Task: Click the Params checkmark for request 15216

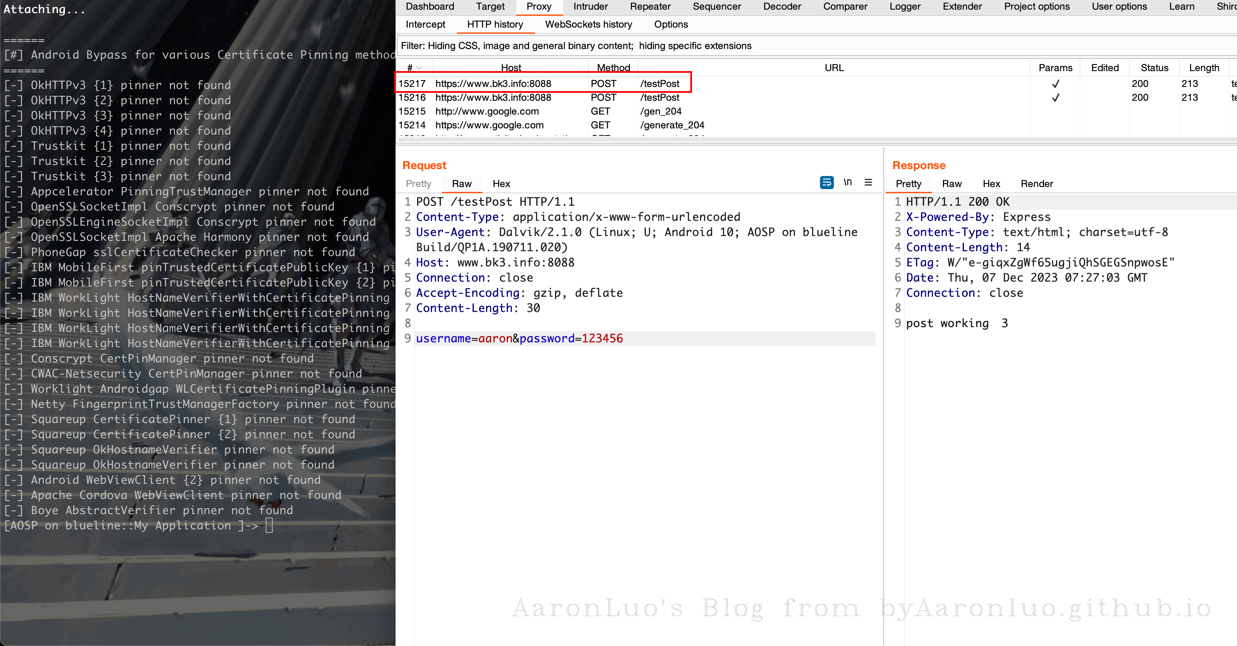Action: click(1055, 98)
